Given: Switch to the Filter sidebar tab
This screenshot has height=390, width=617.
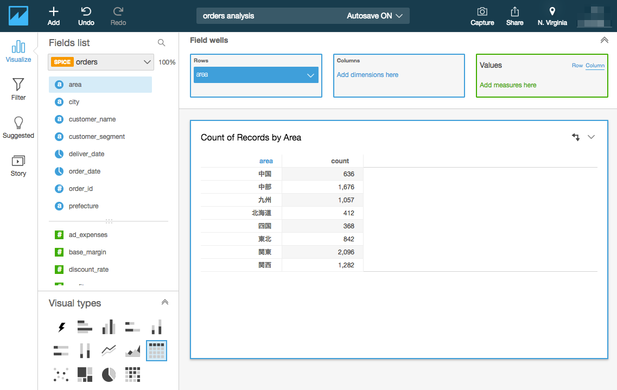Looking at the screenshot, I should [18, 88].
